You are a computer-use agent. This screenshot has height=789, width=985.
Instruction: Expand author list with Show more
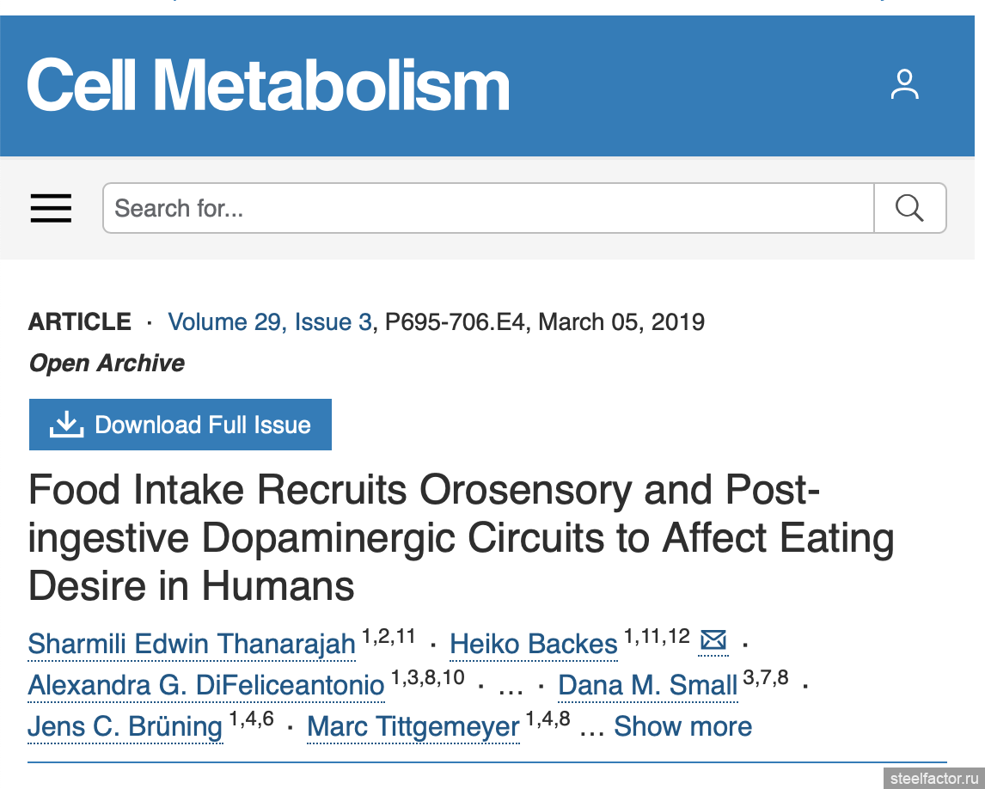point(682,726)
